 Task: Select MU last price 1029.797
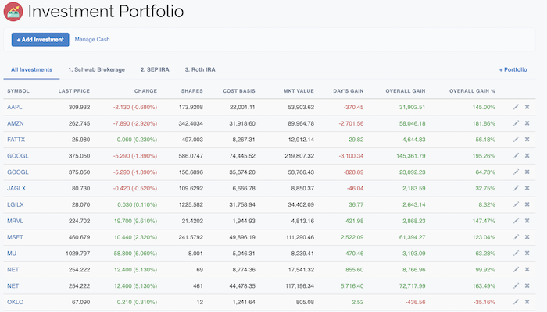click(78, 253)
